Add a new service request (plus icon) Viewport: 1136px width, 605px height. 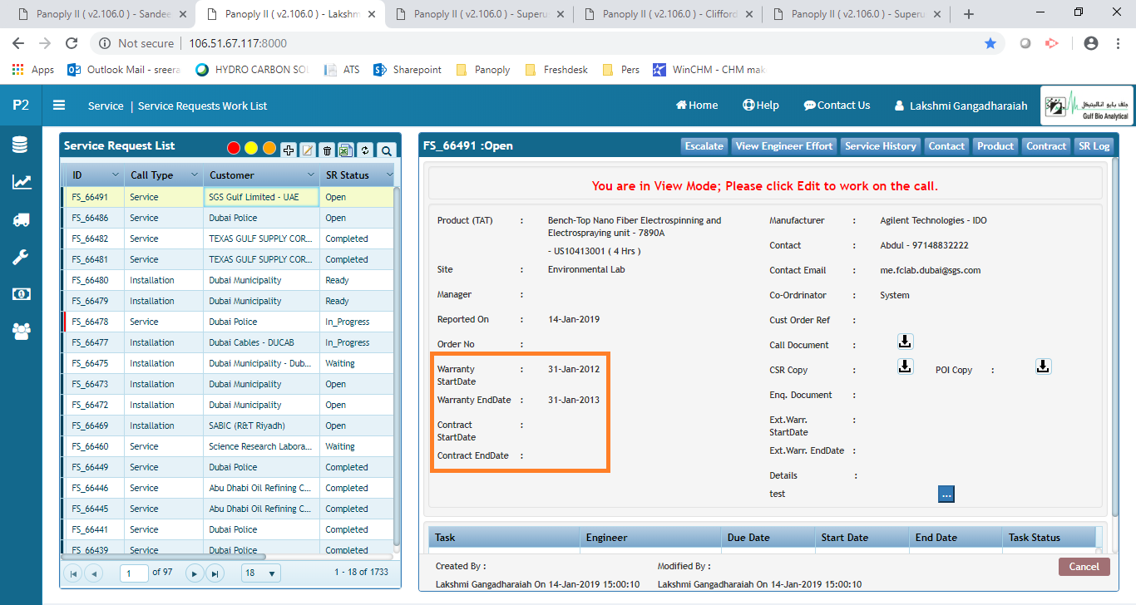pyautogui.click(x=289, y=150)
